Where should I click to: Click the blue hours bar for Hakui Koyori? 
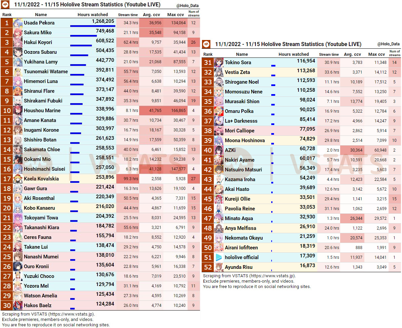[x=81, y=45]
